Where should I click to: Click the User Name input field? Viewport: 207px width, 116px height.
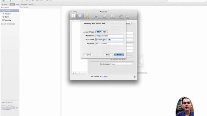110,40
